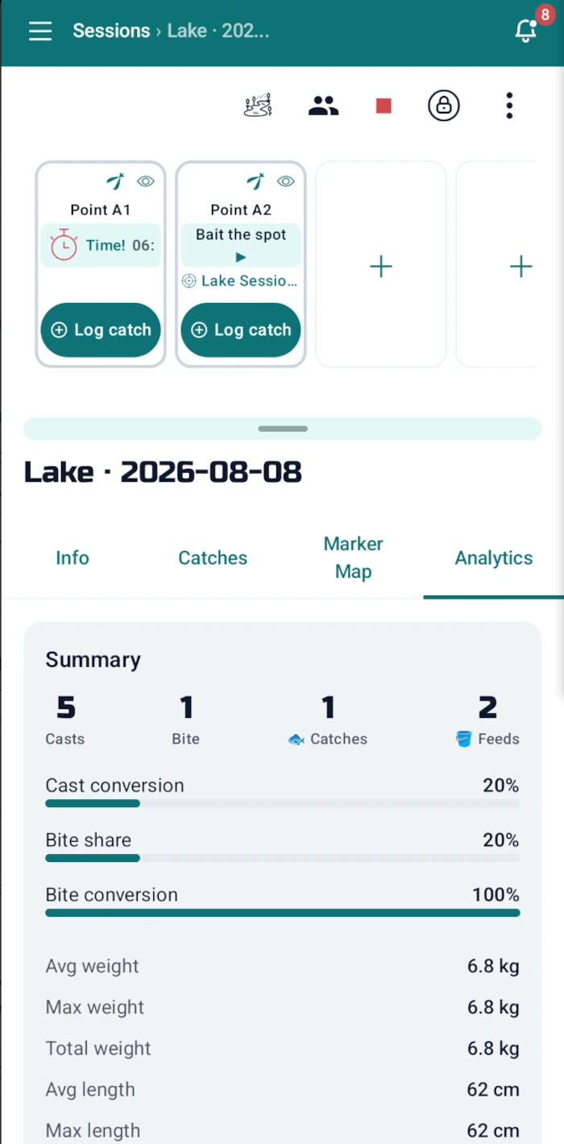Open the hamburger navigation menu
Viewport: 564px width, 1144px height.
click(x=39, y=31)
